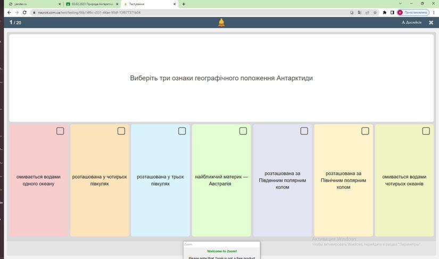Viewport: 439px width, 259px height.
Task: View site info via the lock icon
Action: pos(34,13)
